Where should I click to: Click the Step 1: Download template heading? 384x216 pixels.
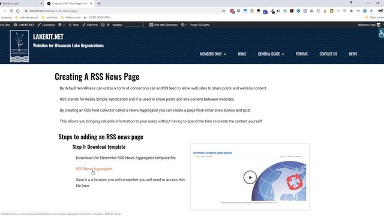click(99, 146)
